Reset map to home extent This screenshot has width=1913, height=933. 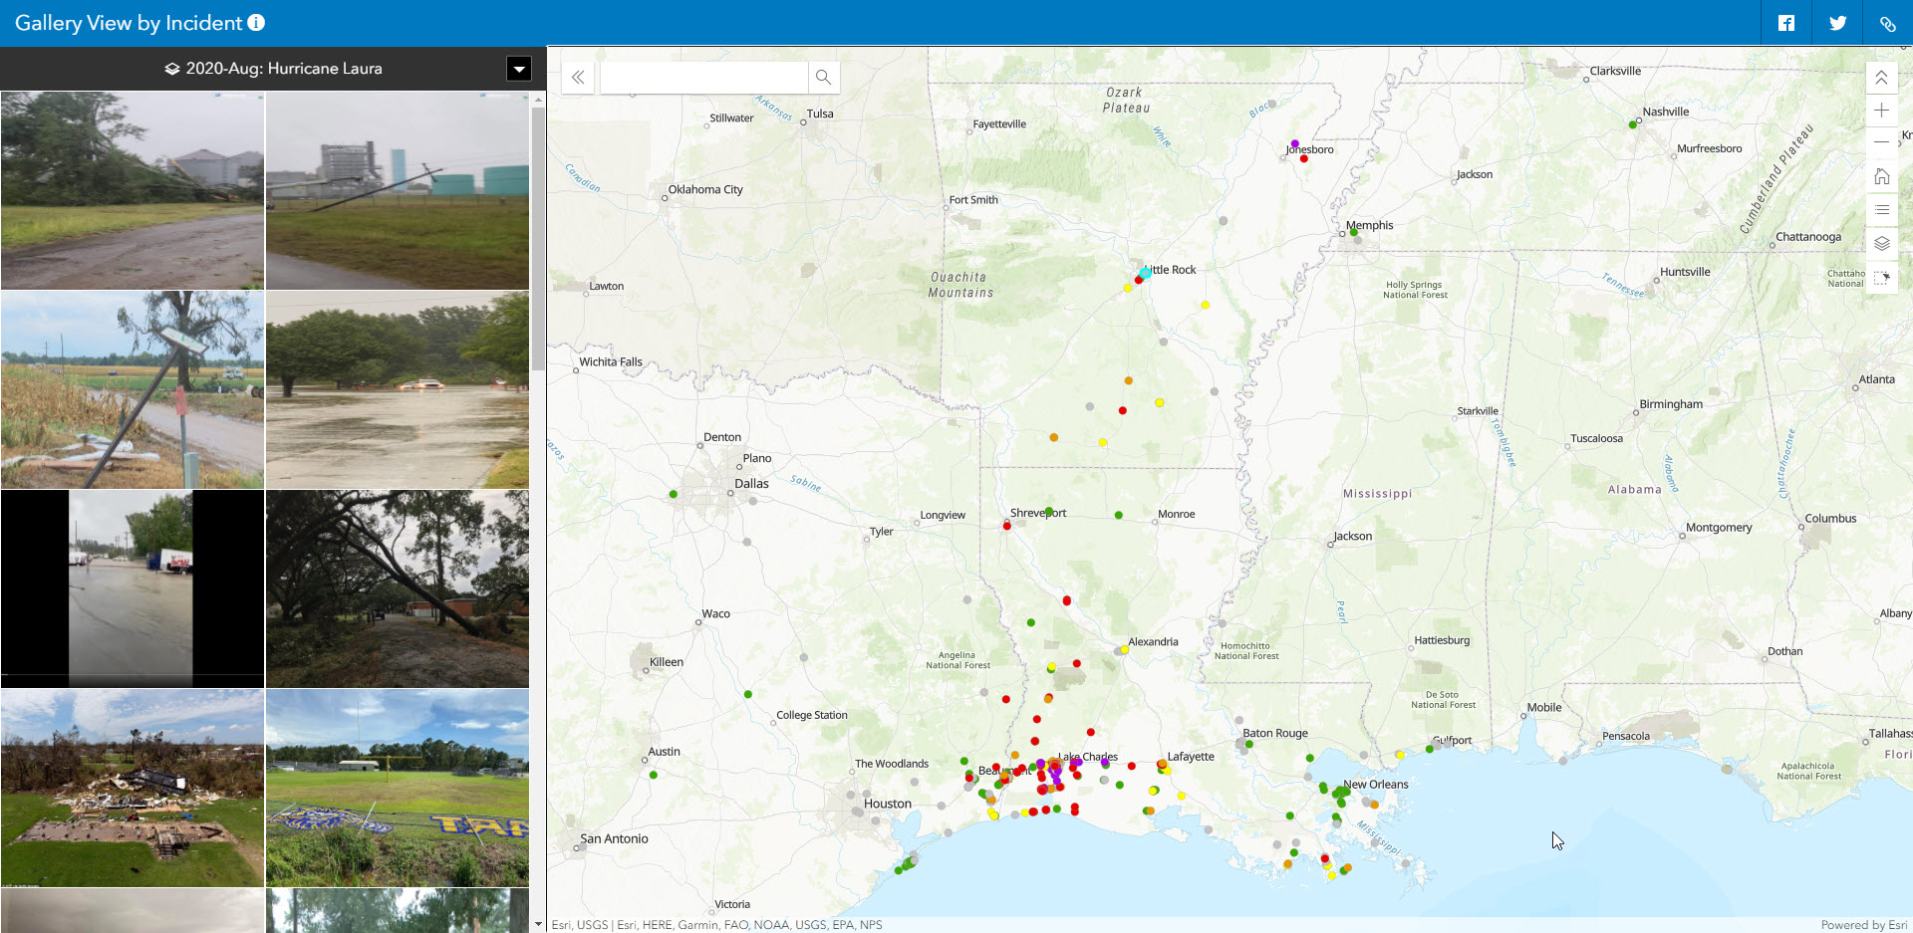1881,176
